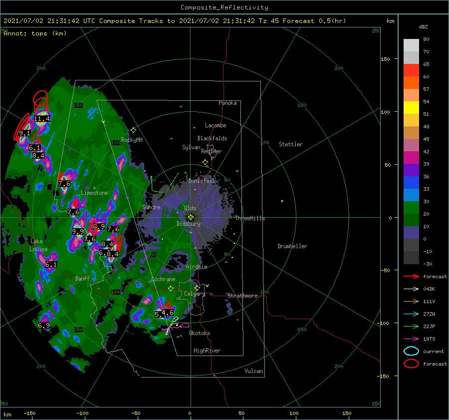Click the Innisfail city label
Screen dimensions: 449x420
(202, 181)
